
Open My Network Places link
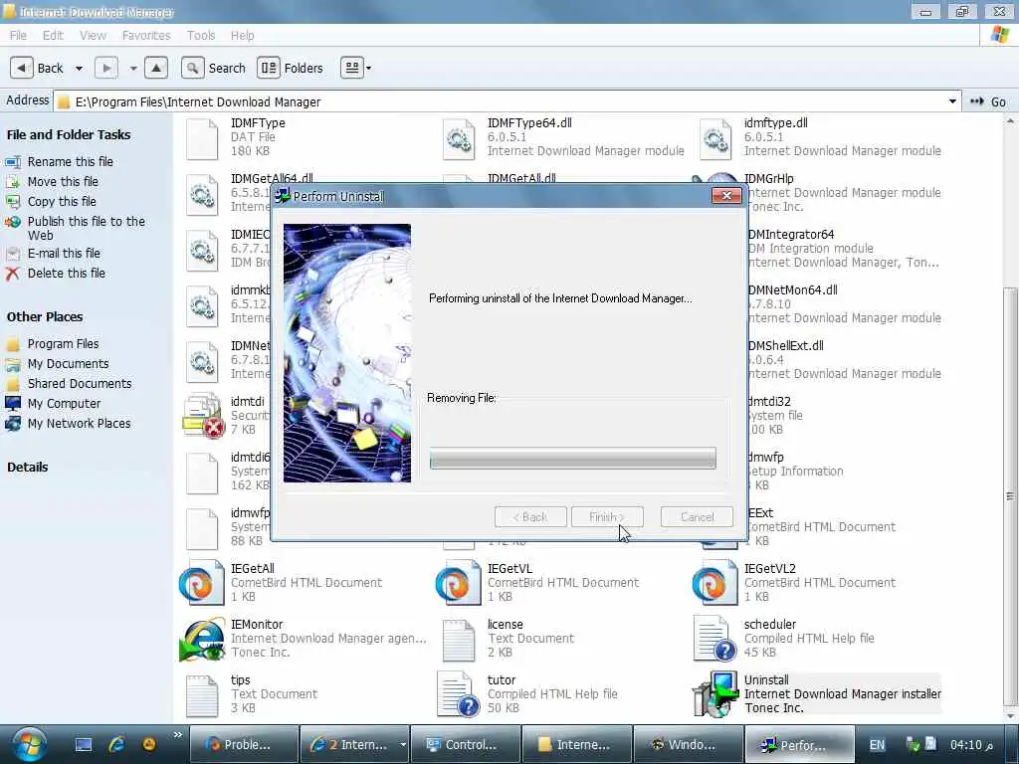[x=79, y=424]
